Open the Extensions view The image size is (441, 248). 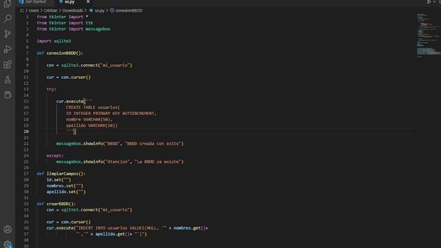click(x=8, y=64)
